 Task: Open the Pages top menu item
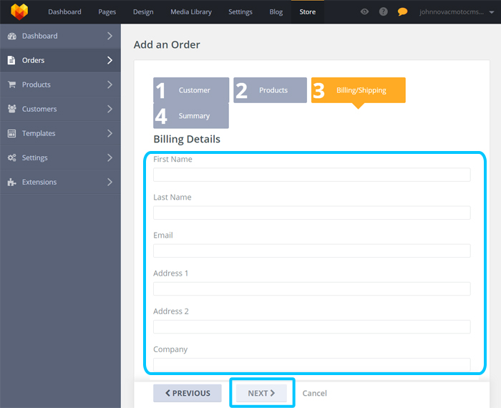coord(107,12)
